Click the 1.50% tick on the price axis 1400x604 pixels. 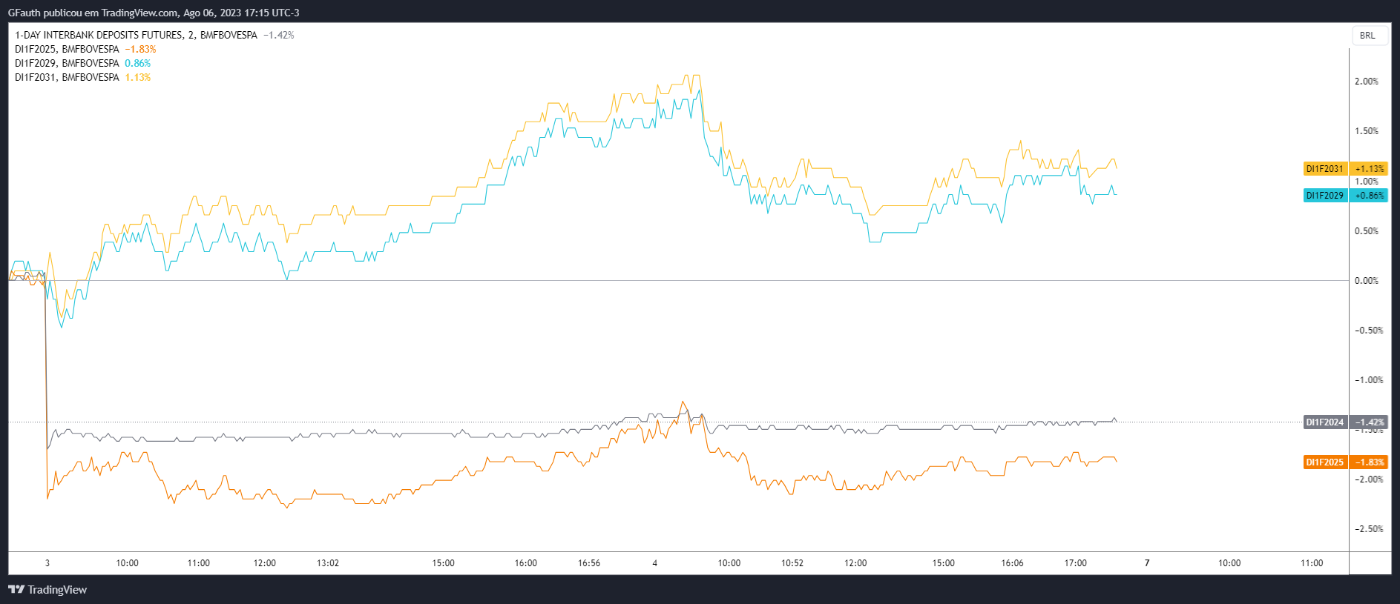click(1367, 131)
